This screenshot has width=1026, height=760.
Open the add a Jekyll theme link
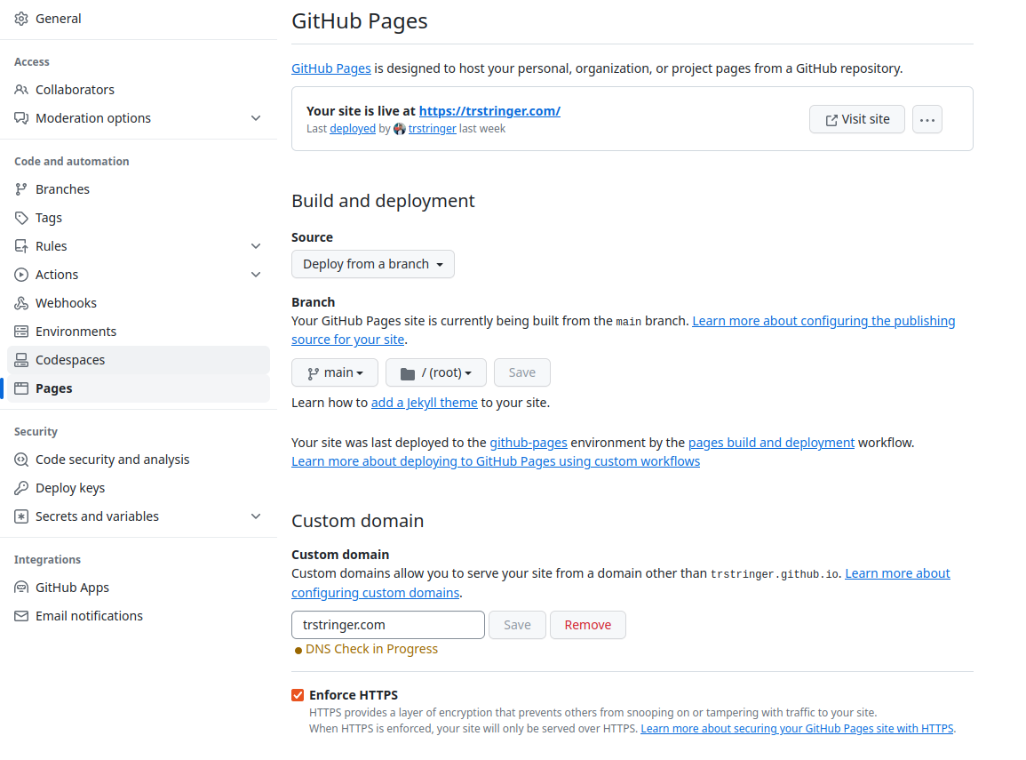pos(424,402)
